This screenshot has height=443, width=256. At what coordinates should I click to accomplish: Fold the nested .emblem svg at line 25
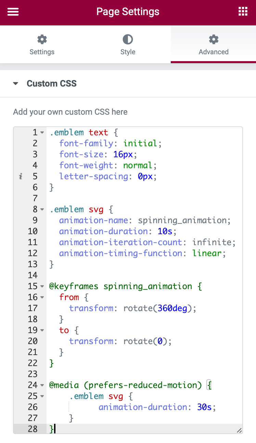tap(42, 396)
